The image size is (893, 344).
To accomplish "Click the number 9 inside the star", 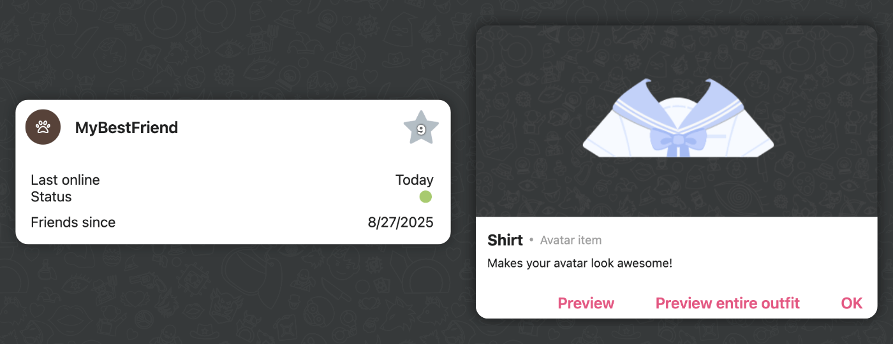I will click(x=421, y=129).
